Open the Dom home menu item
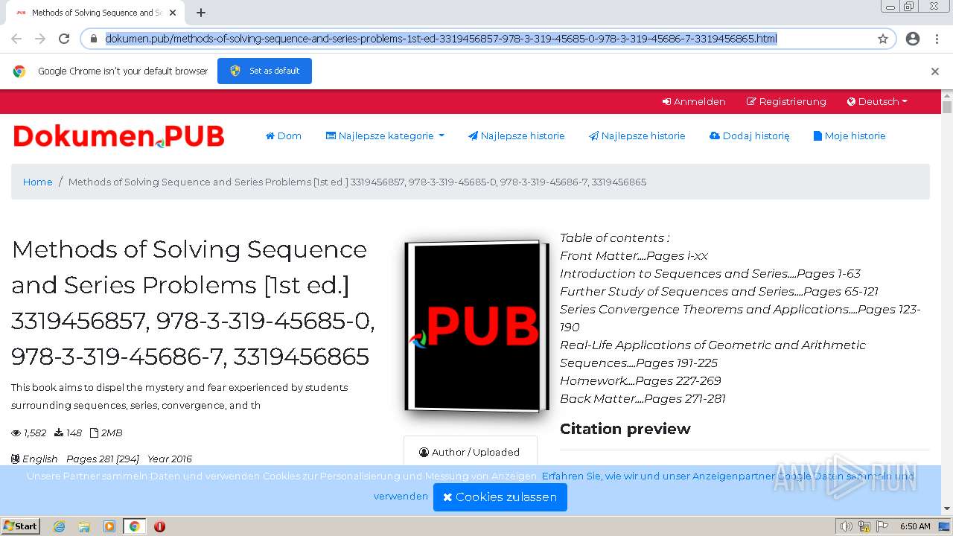Viewport: 953px width, 536px height. (x=284, y=136)
